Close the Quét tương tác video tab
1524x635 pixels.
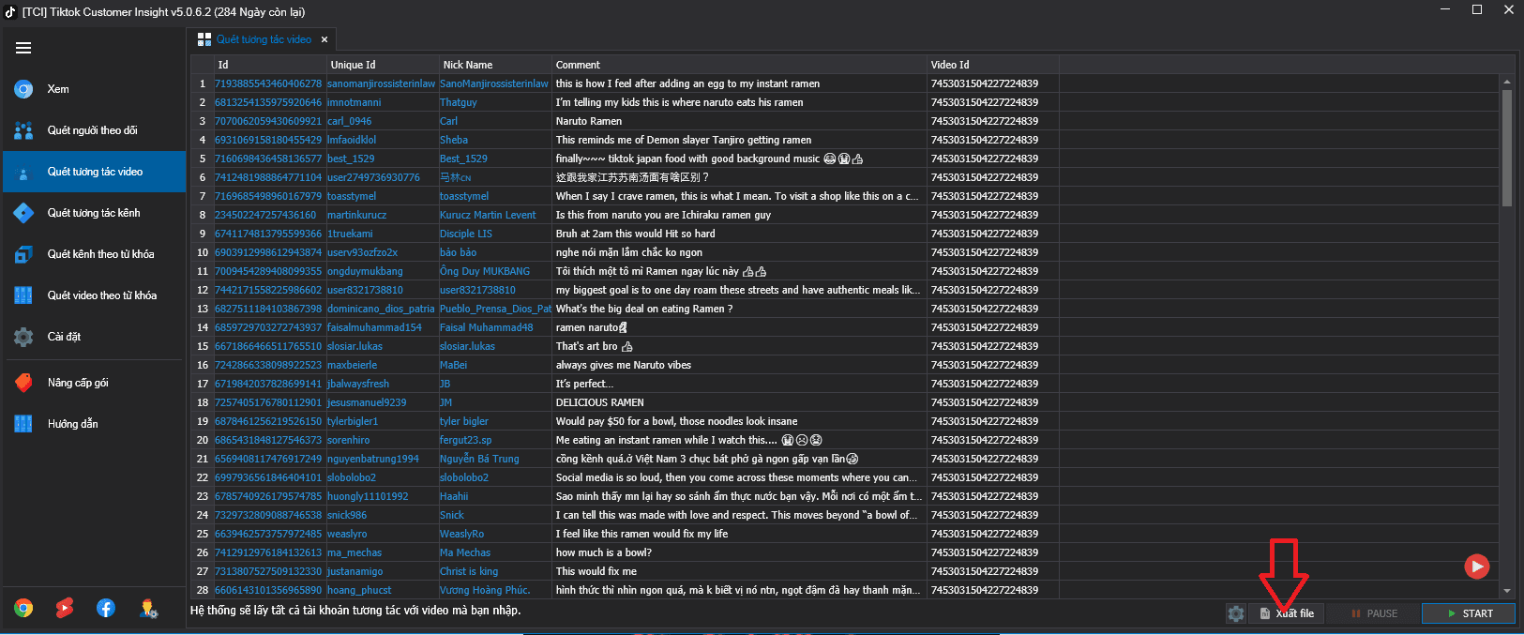(x=324, y=39)
